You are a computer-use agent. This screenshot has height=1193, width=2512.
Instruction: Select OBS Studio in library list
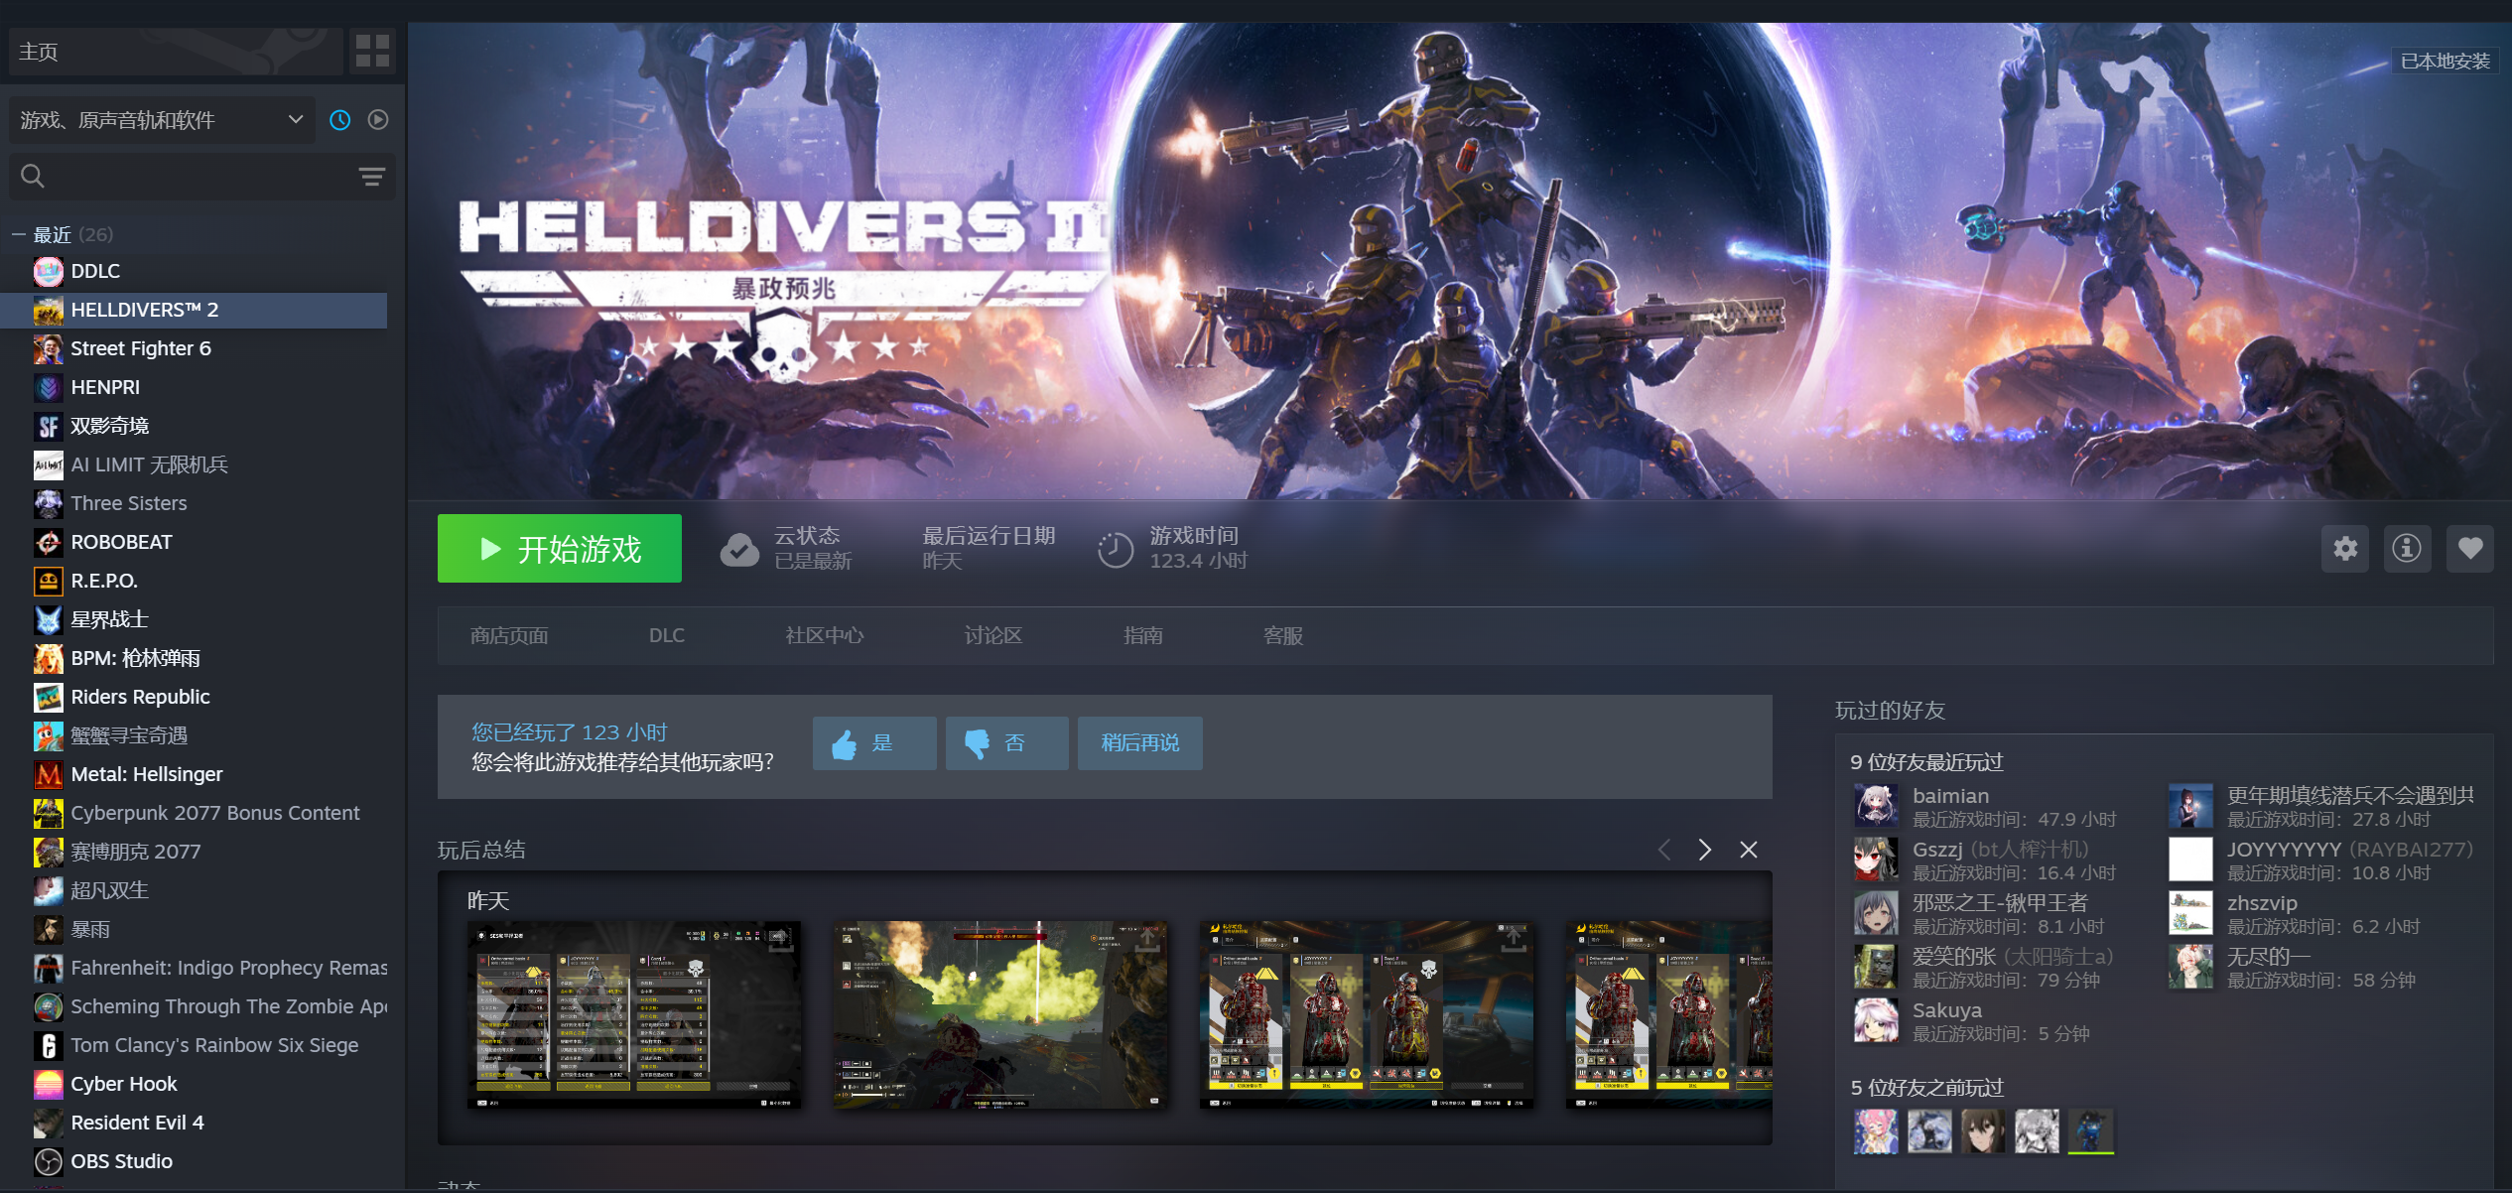(x=195, y=1161)
